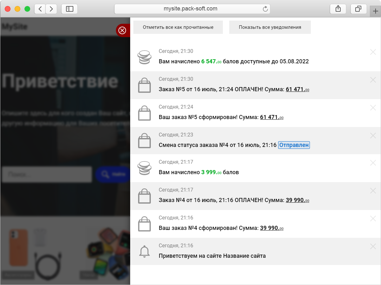Dismiss the 6 547 points notification
This screenshot has width=381, height=285.
373,52
